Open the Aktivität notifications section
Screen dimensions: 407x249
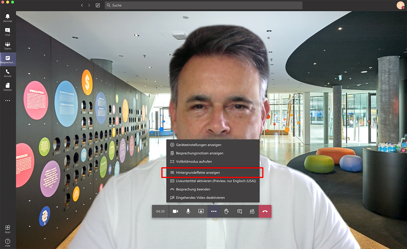[8, 18]
